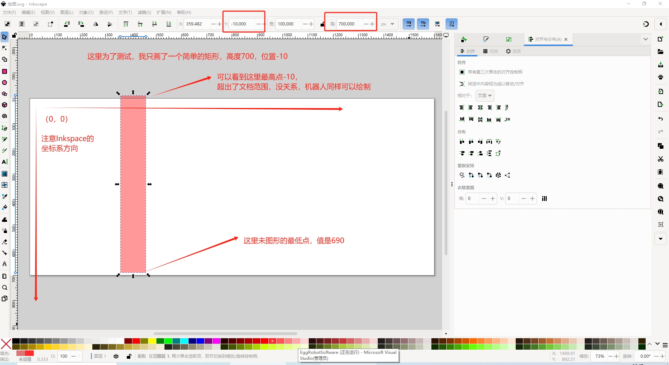This screenshot has height=365, width=669.
Task: Open the 相对于 页面 dropdown
Action: (x=485, y=96)
